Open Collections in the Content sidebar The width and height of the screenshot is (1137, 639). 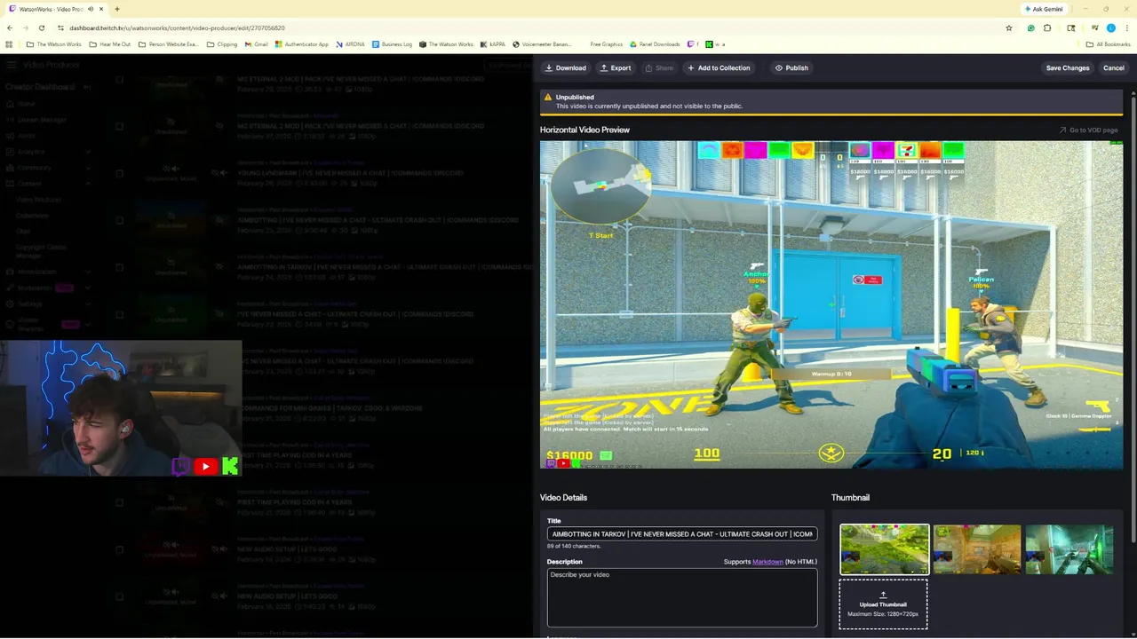(x=33, y=216)
